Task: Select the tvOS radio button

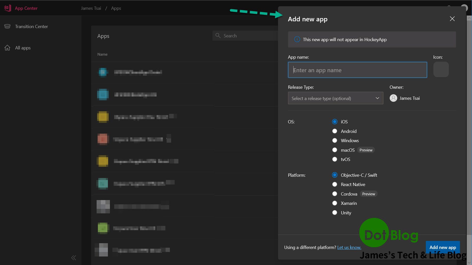Action: [334, 159]
